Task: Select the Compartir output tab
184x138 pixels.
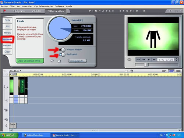Action: (x=7, y=45)
